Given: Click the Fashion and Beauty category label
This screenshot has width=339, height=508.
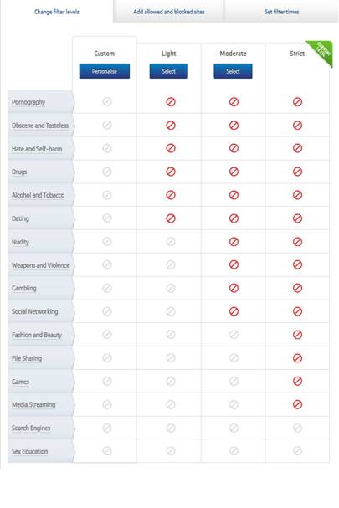Looking at the screenshot, I should (x=37, y=335).
